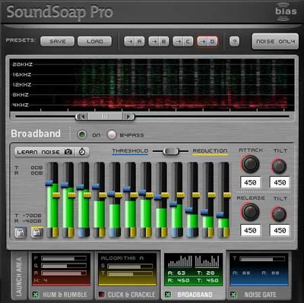304x303 pixels.
Task: Click the Release knob
Action: pos(250,212)
